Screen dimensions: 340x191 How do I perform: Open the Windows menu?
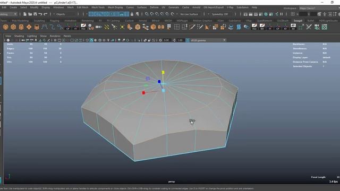pyautogui.click(x=58, y=7)
